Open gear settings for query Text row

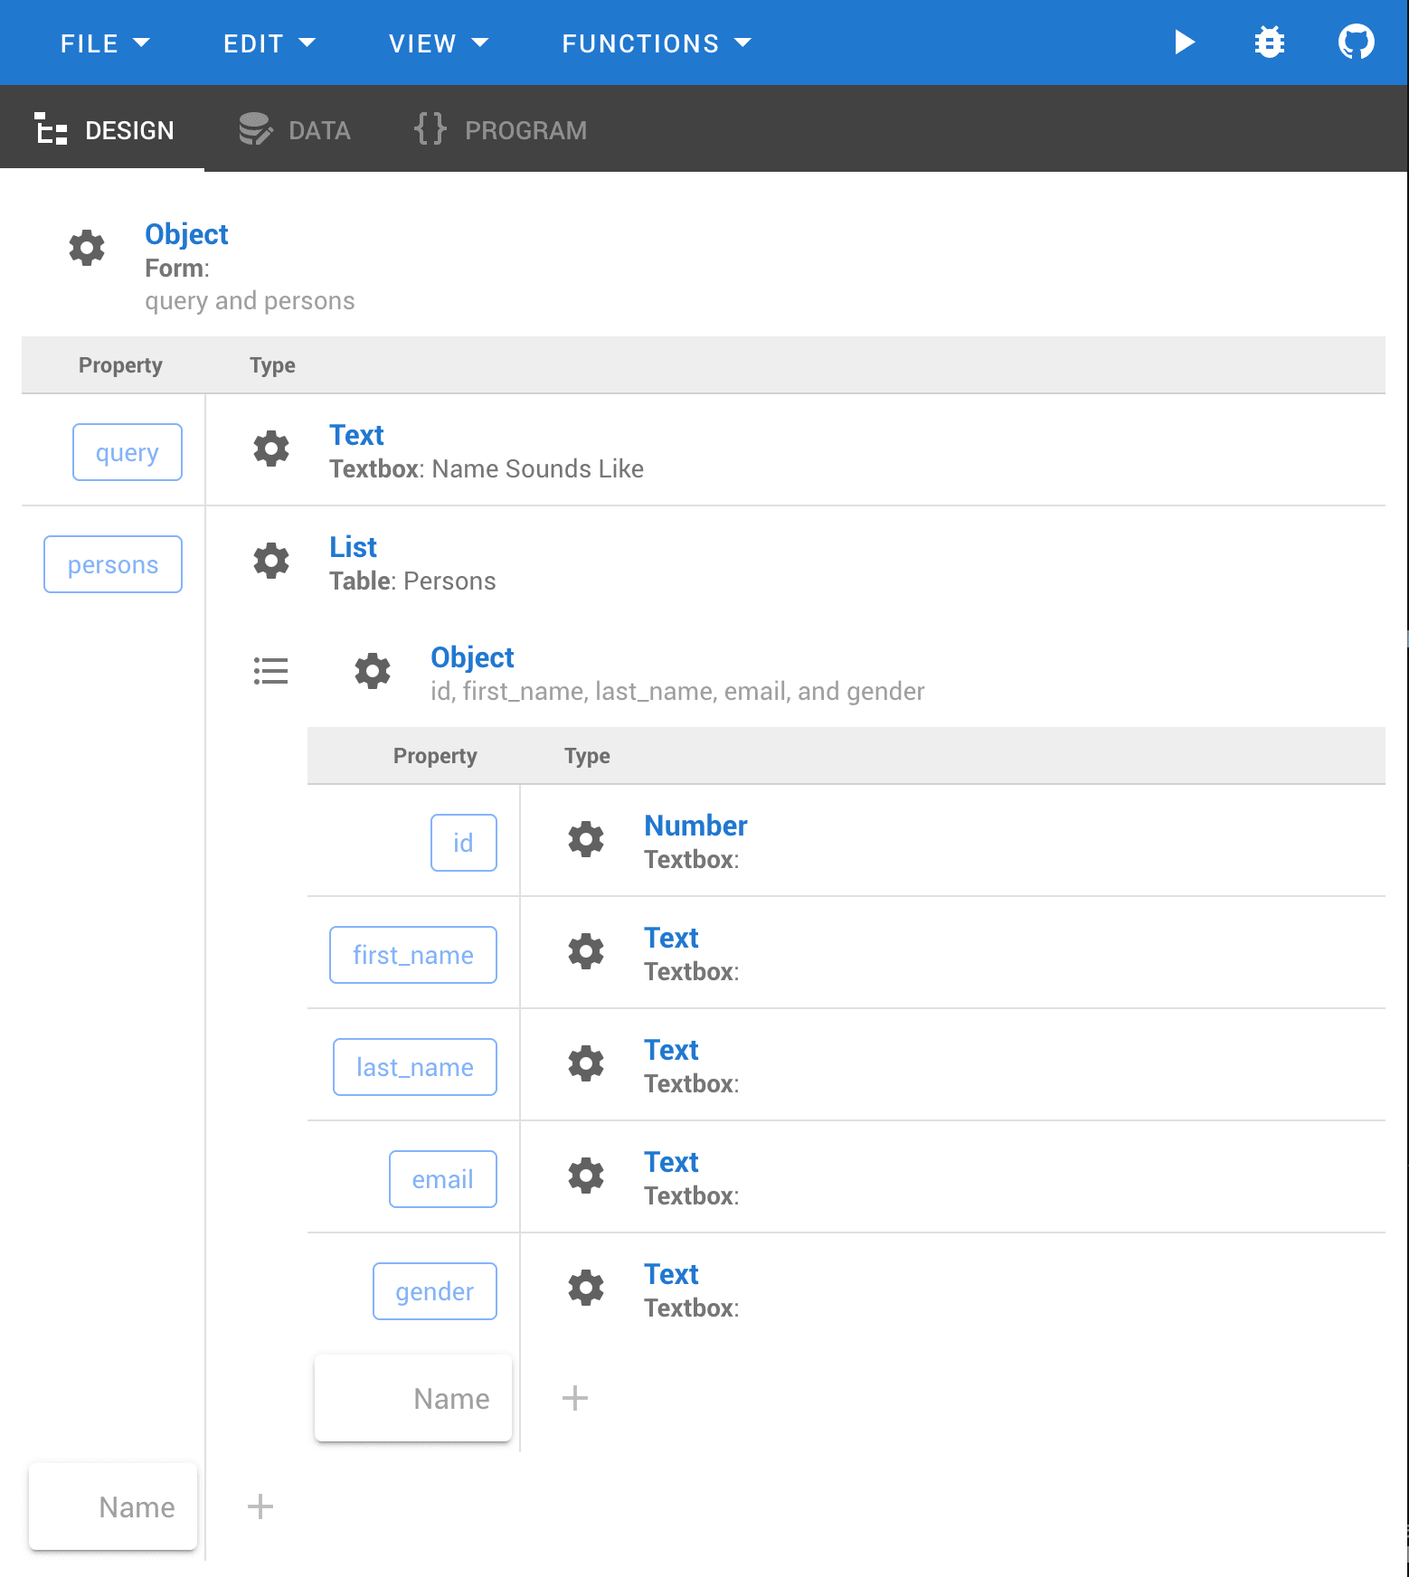(x=271, y=449)
